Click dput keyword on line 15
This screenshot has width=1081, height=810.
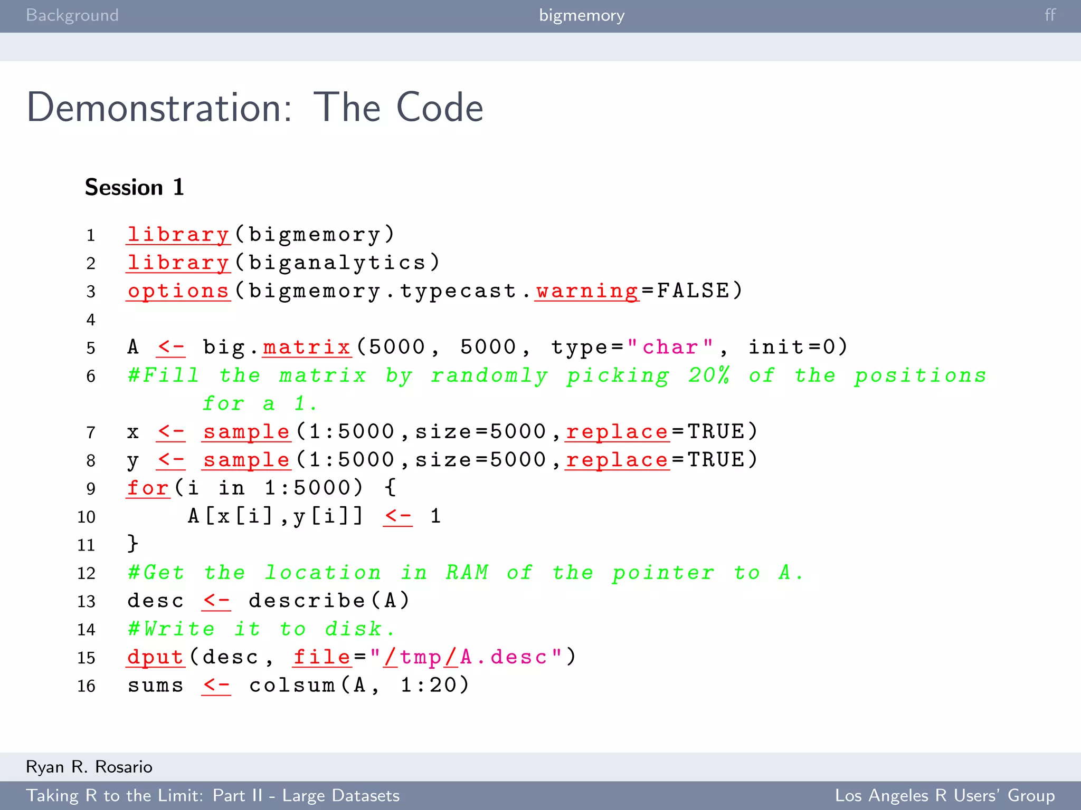[x=155, y=657]
